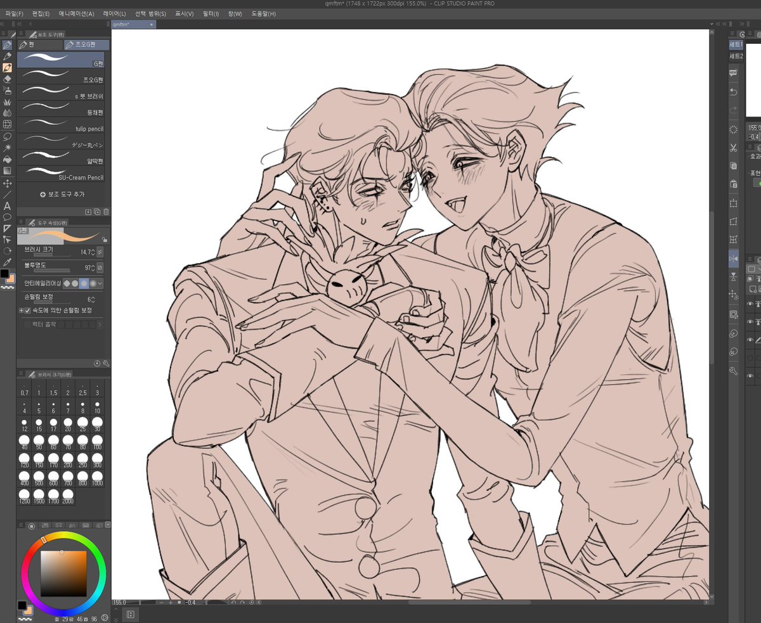
Task: Click the Flip horizontal icon in command bar
Action: 734,258
